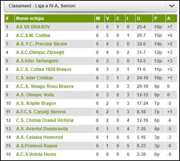Image resolution: width=180 pixels, height=161 pixels.
Task: Click A.S. Olimpic Voila team link
Action: pos(35,95)
